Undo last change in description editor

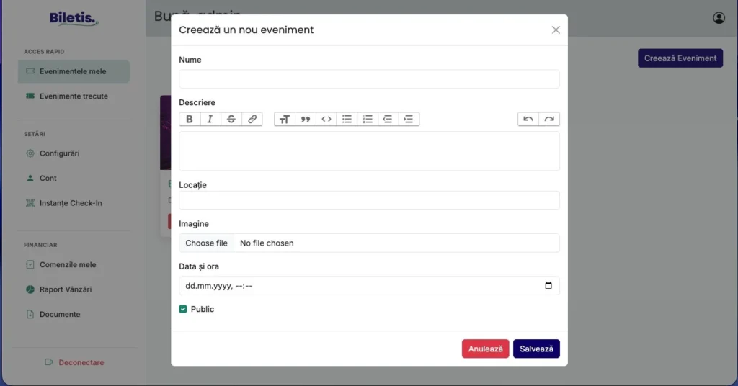(x=528, y=120)
